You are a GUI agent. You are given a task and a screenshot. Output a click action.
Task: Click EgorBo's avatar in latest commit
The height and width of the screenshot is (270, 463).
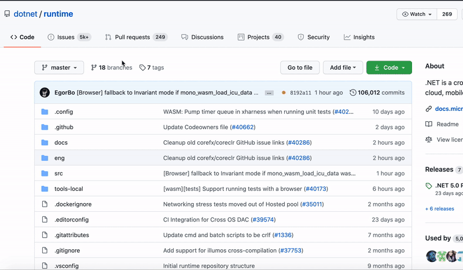pos(45,92)
